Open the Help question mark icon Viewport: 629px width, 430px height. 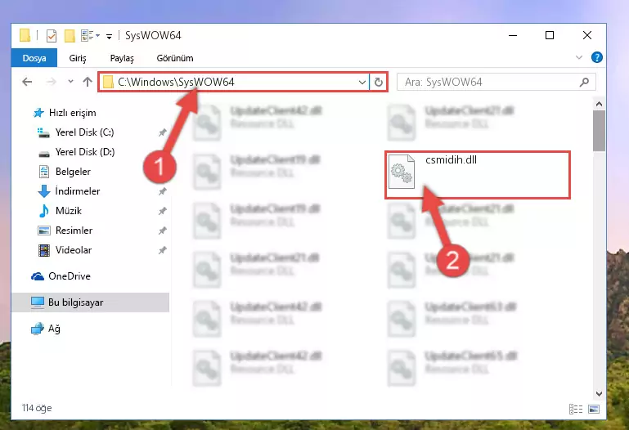click(596, 57)
